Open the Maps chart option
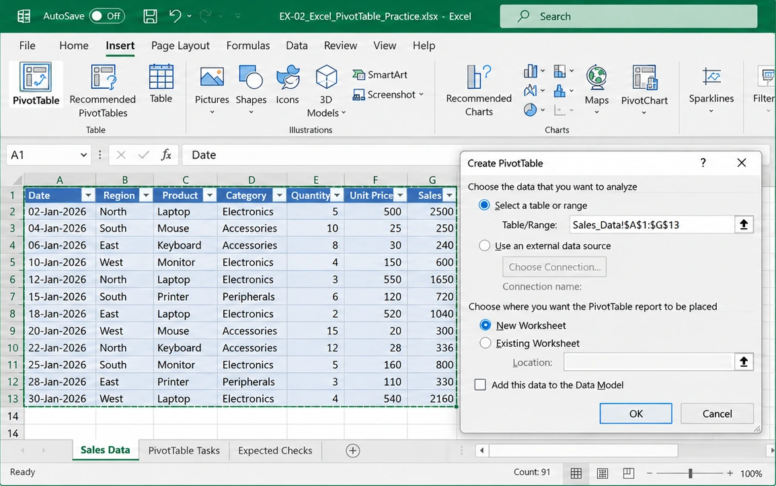776x486 pixels. click(596, 90)
